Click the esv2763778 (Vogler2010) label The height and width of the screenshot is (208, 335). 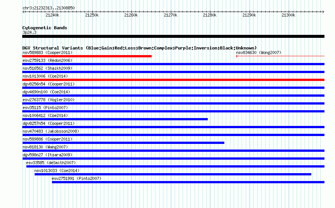(x=49, y=100)
